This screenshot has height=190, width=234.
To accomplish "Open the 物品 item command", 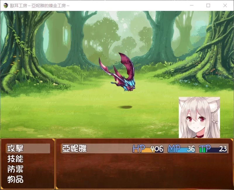I will [x=16, y=179].
